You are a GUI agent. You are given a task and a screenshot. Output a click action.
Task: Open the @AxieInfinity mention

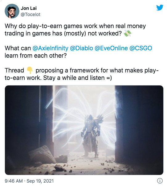(x=51, y=48)
